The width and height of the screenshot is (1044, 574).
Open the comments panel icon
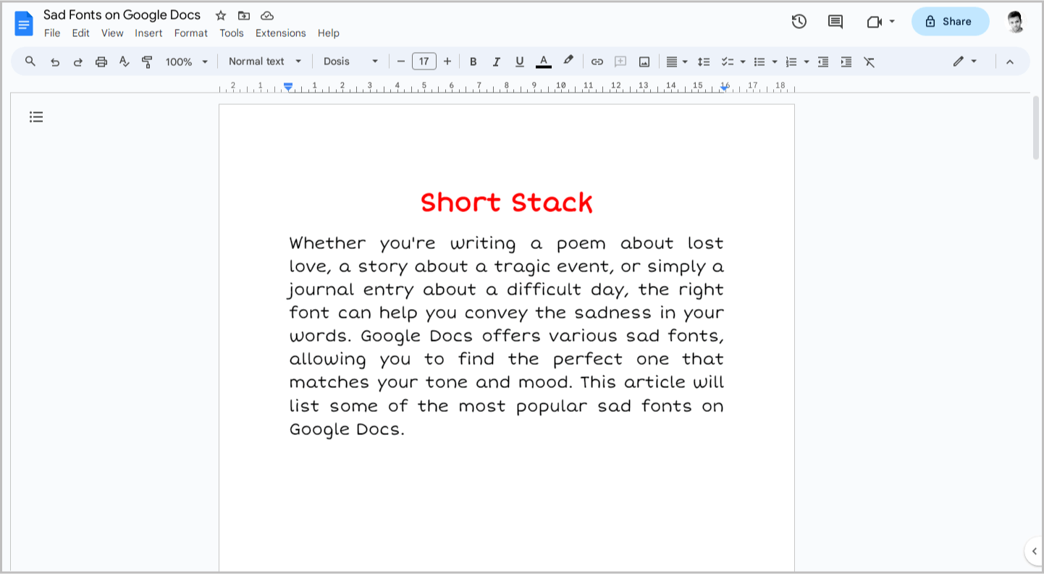click(835, 22)
